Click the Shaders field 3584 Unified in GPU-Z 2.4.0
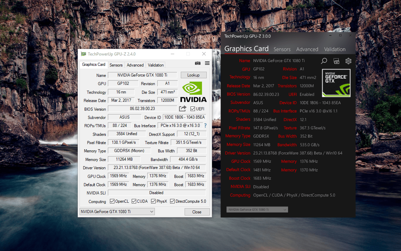The width and height of the screenshot is (401, 251). coord(127,134)
